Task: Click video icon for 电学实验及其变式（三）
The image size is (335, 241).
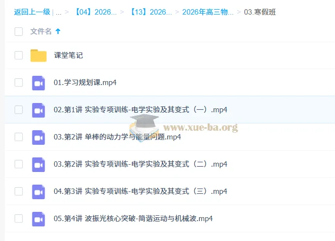Action: point(38,191)
